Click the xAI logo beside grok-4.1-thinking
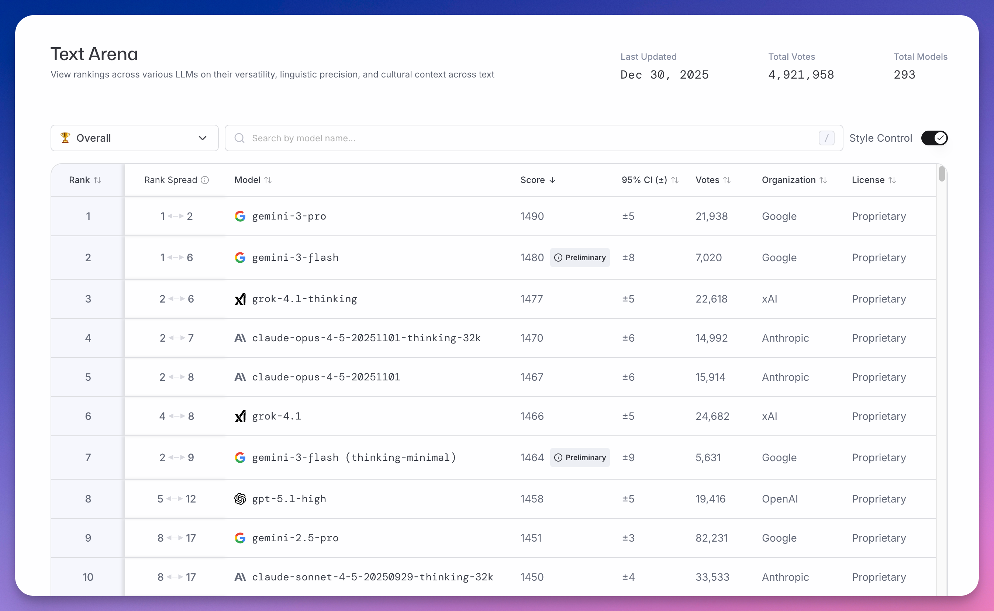The height and width of the screenshot is (611, 994). [x=240, y=299]
